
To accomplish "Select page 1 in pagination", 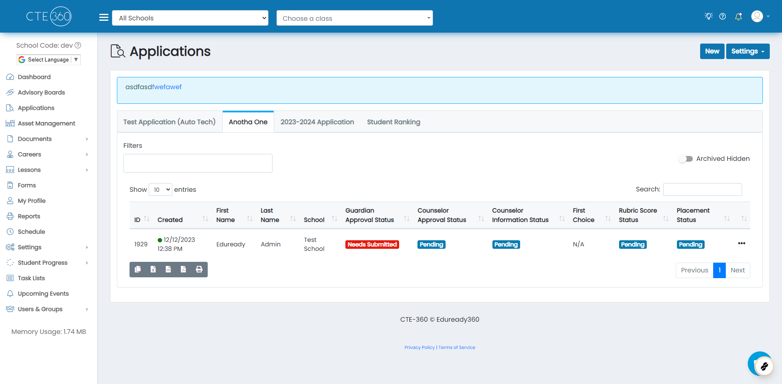I will tap(719, 270).
